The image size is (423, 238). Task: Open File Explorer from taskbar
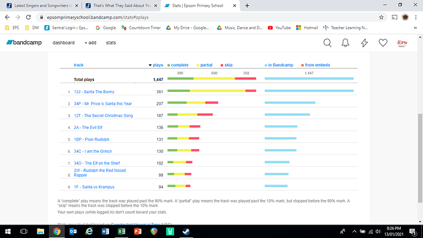[x=40, y=231]
